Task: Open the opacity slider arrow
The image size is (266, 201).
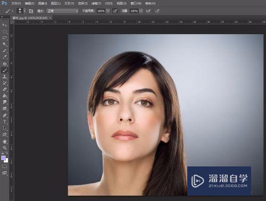Action: (x=108, y=11)
